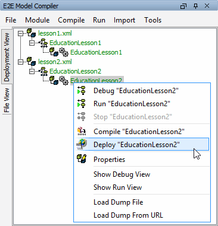Choose Compile "EducationLesson2" from context menu
This screenshot has width=218, height=226.
click(x=142, y=132)
